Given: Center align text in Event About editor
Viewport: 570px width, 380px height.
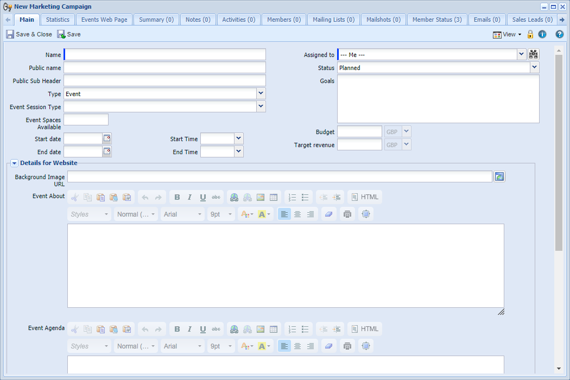Looking at the screenshot, I should (297, 214).
